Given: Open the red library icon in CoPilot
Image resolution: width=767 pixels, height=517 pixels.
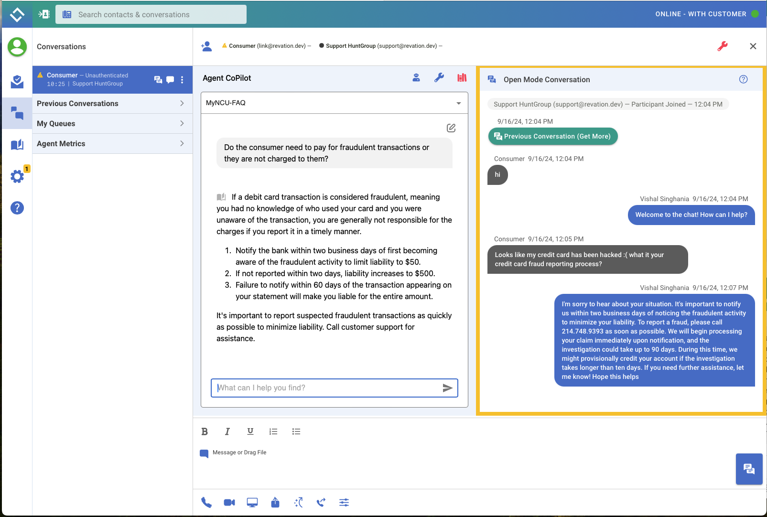Looking at the screenshot, I should [x=462, y=78].
